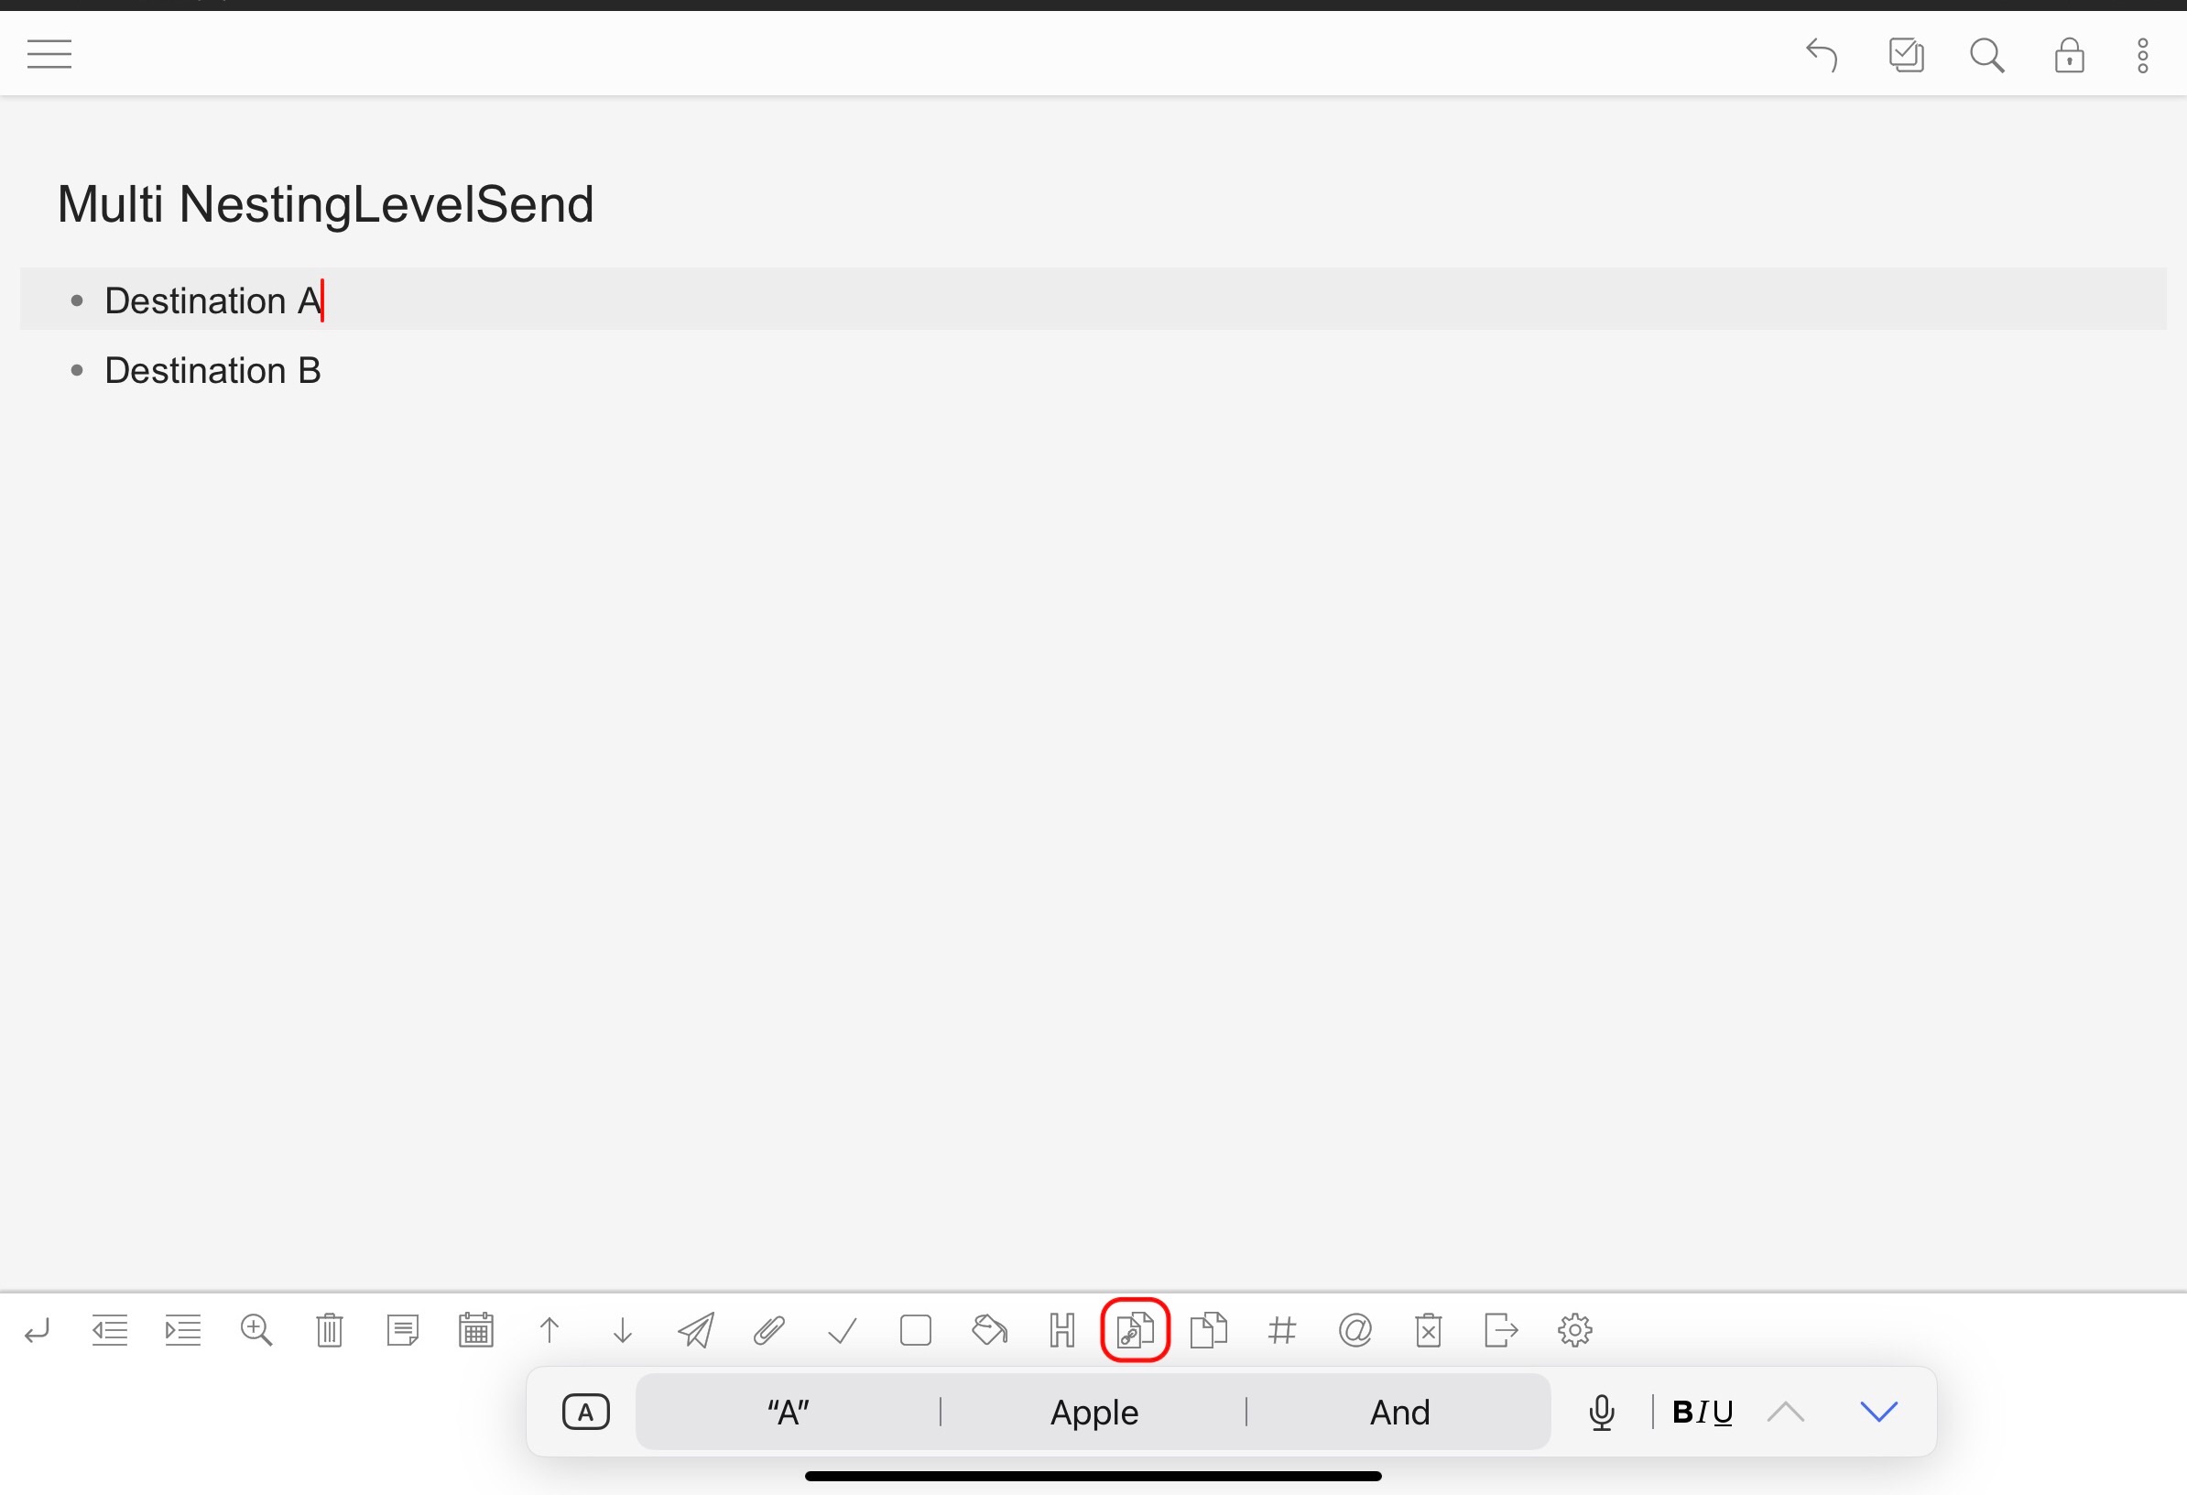
Task: Mark item complete with checkmark icon
Action: click(843, 1330)
